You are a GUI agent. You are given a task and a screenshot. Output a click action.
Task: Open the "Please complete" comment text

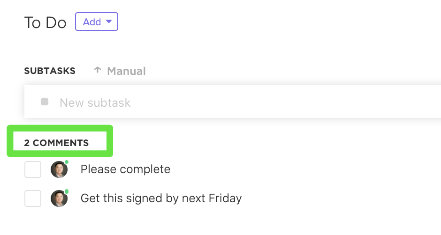coord(125,169)
